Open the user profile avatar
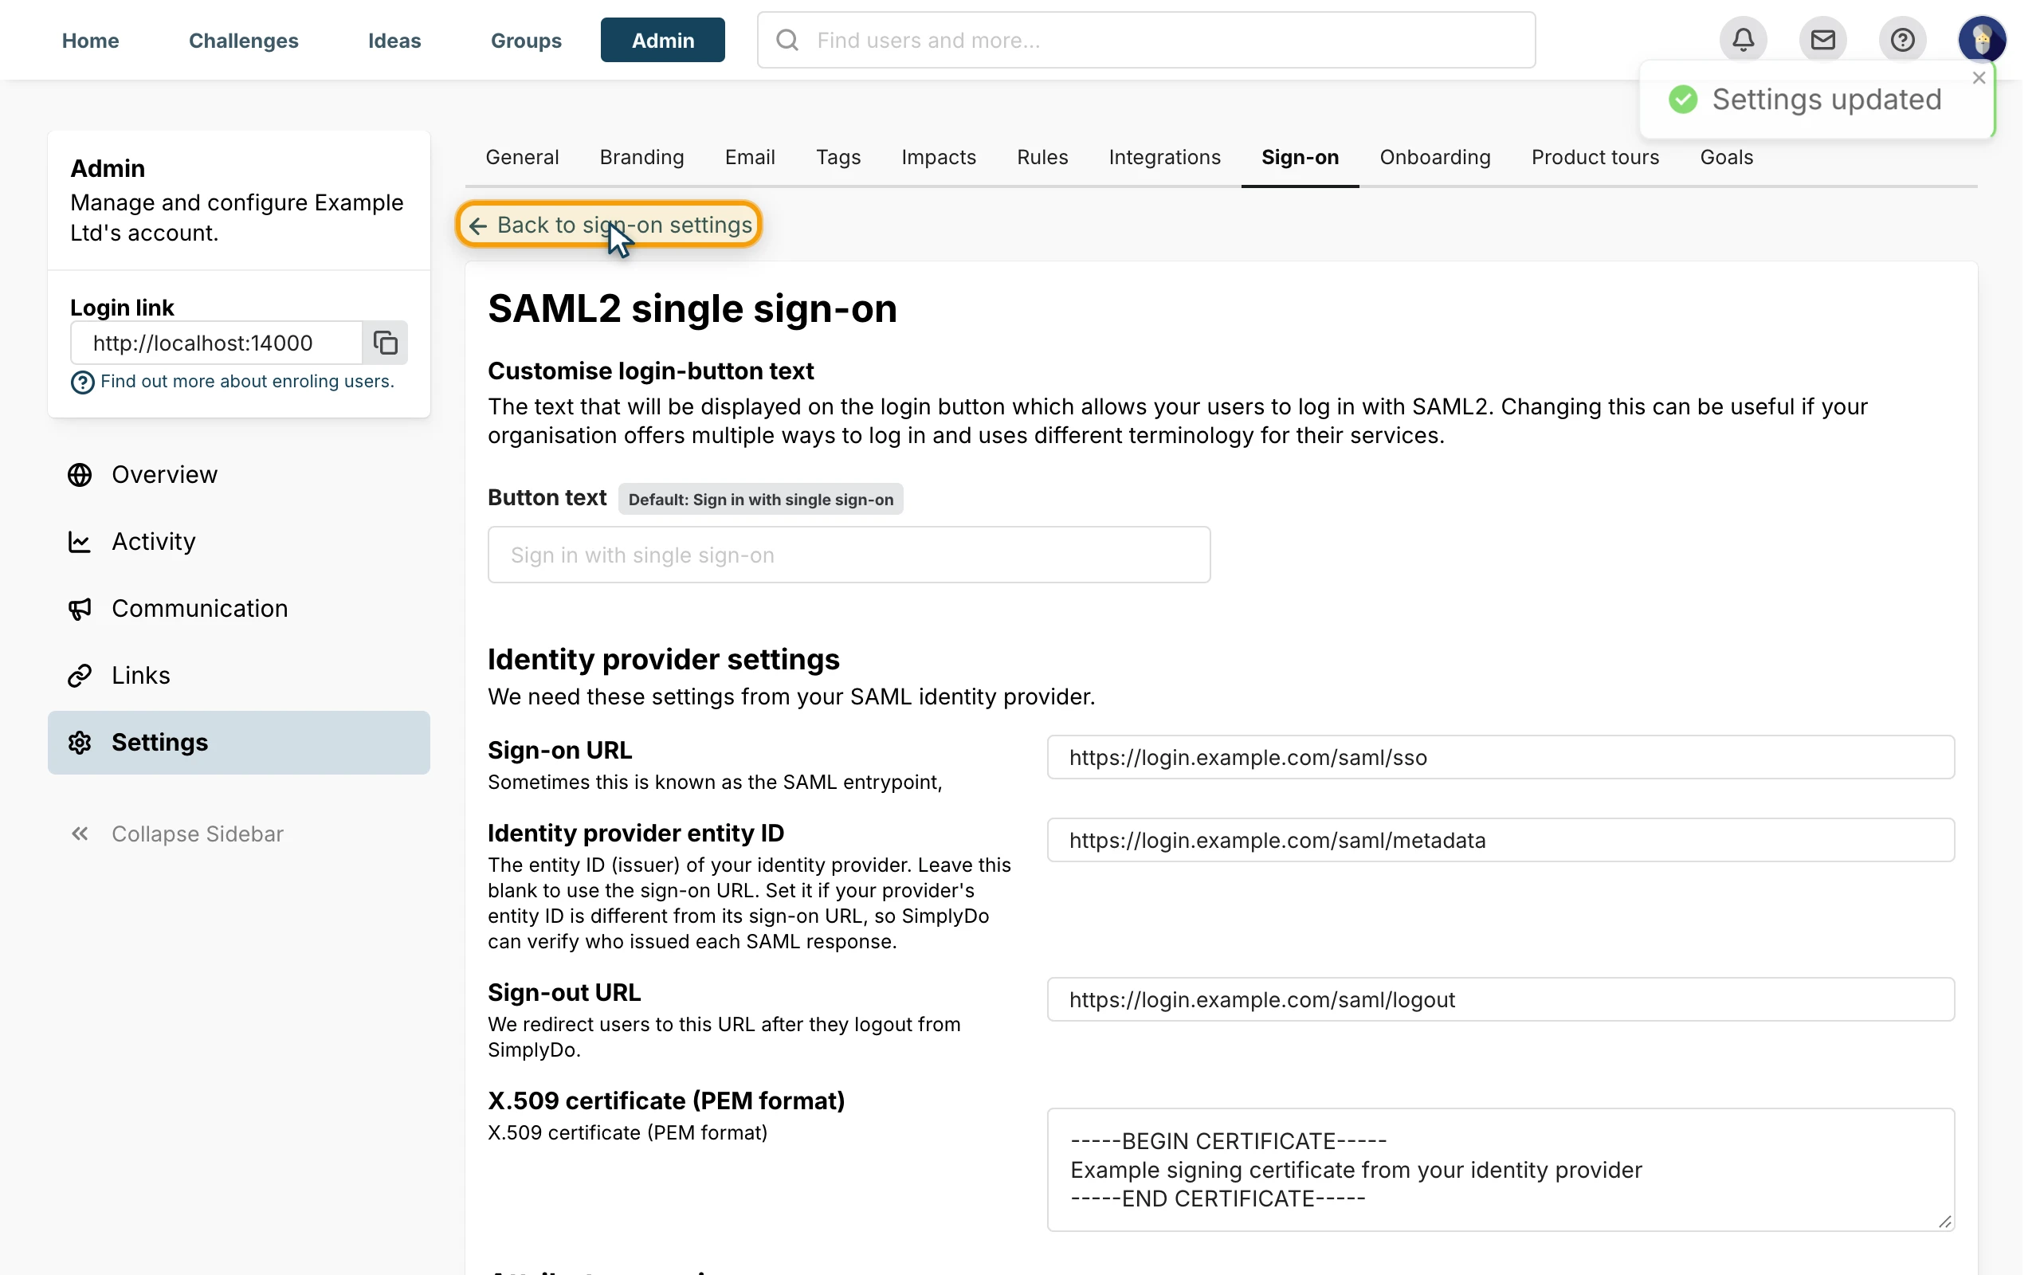This screenshot has height=1275, width=2040. point(1982,40)
